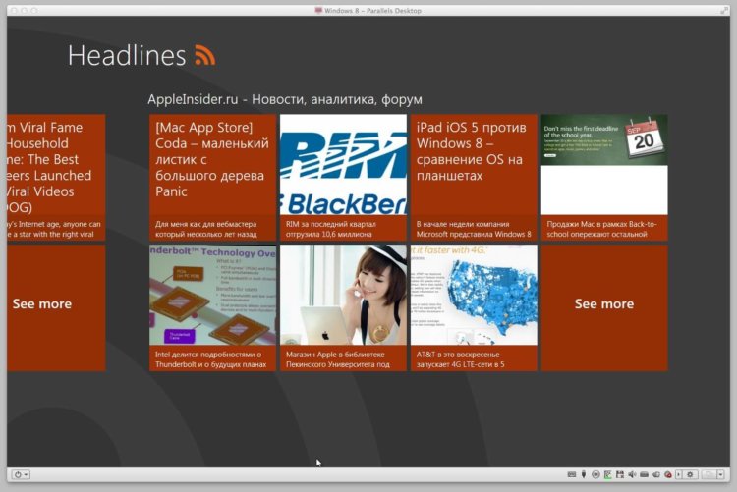Click the CD/DVD drive icon in status bar
737x492 pixels.
point(595,474)
